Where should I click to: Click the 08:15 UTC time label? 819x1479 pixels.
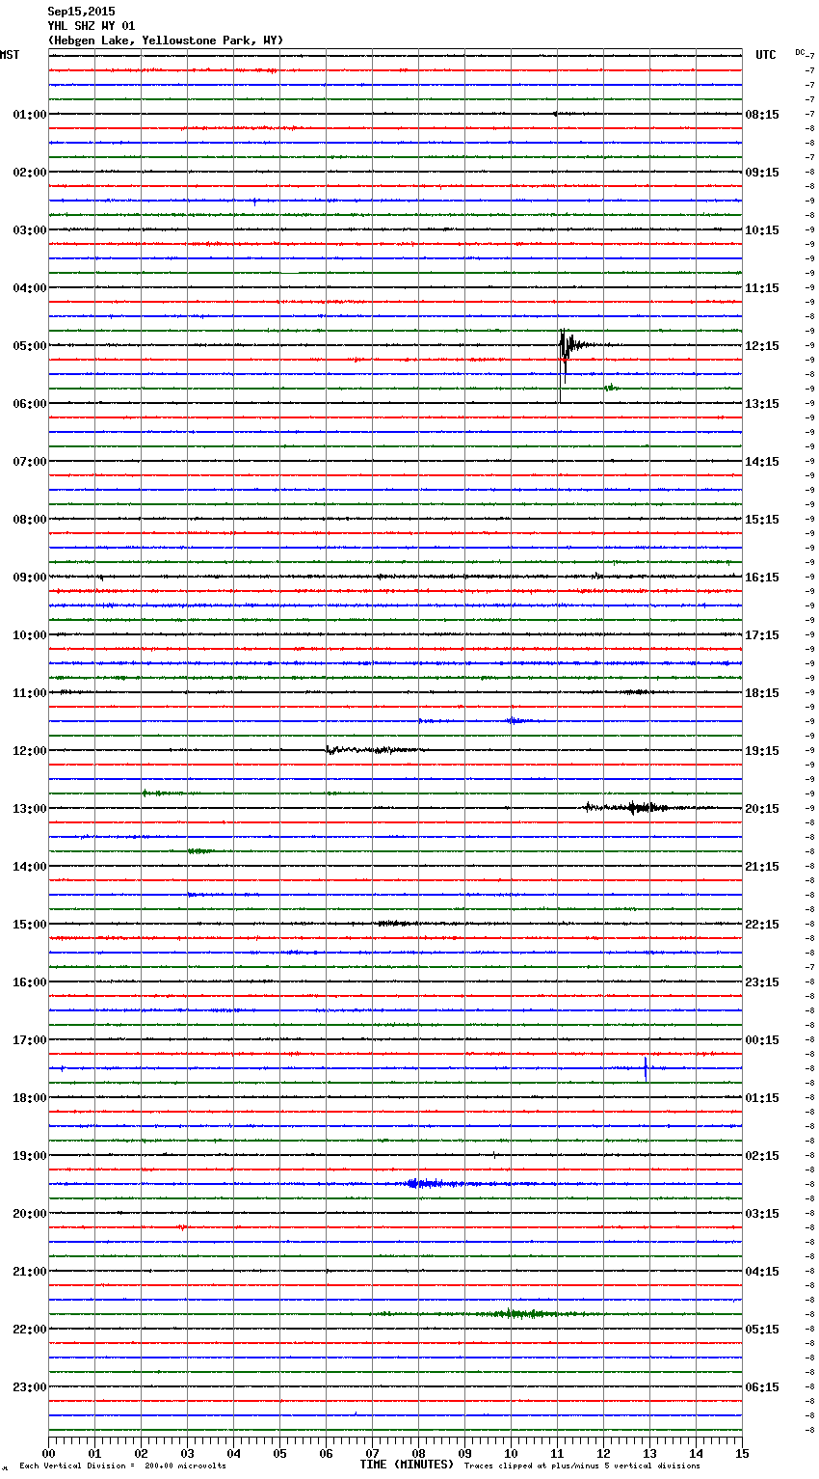point(762,115)
